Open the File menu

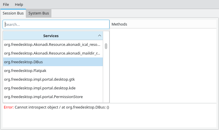[6, 4]
